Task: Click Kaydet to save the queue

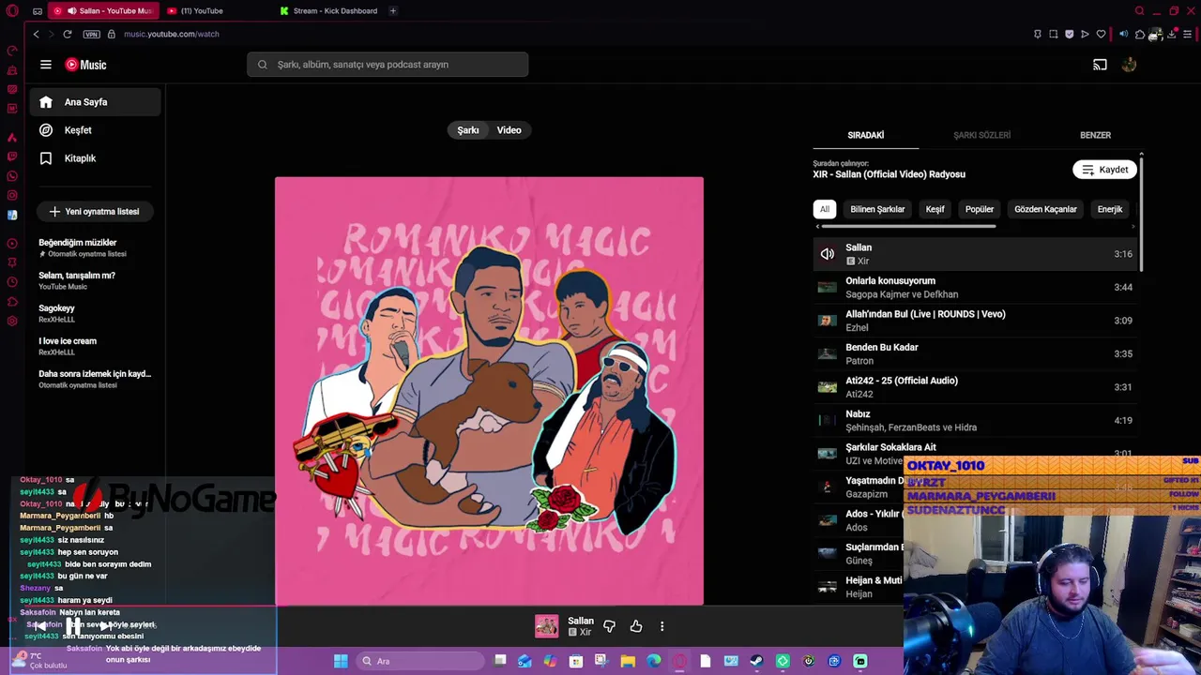Action: click(x=1104, y=170)
